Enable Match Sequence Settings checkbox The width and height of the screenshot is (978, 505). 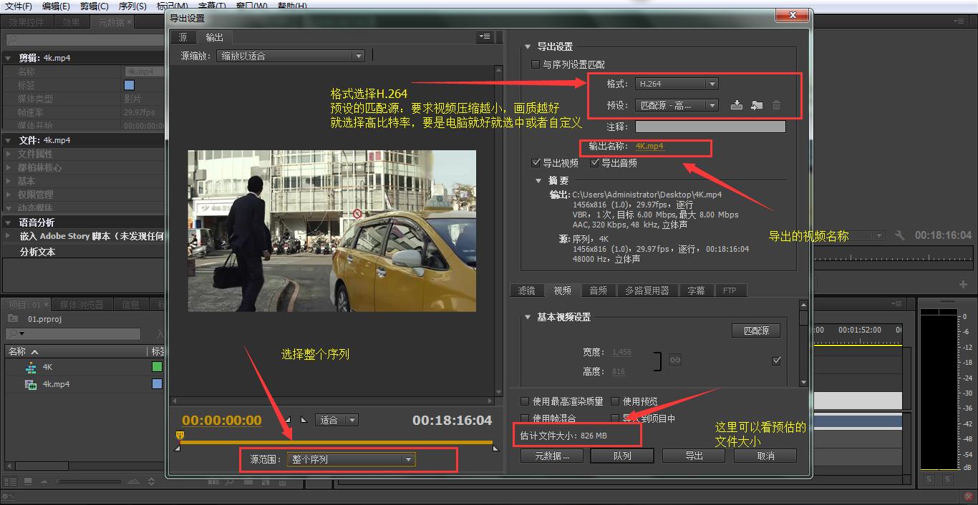click(x=536, y=64)
